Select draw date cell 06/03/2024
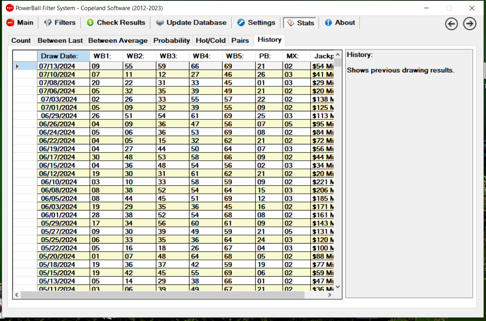486x321 pixels. 64,207
